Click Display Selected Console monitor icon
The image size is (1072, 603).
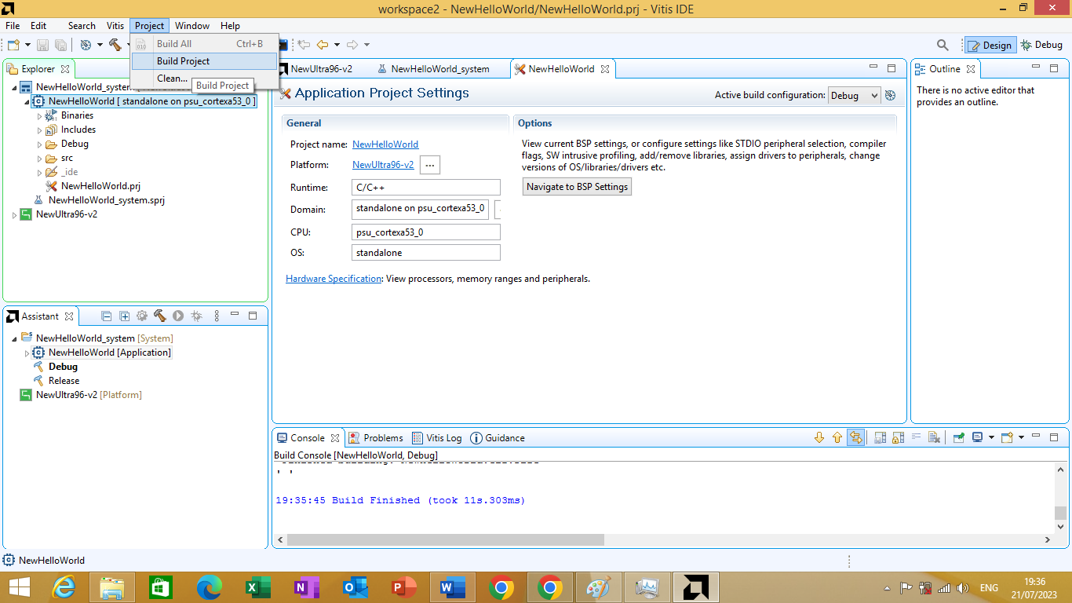[x=978, y=437]
